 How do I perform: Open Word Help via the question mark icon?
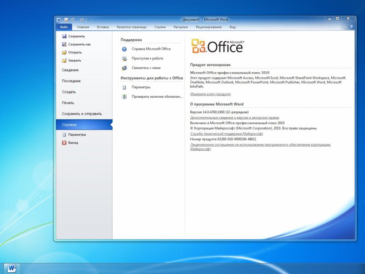click(x=351, y=27)
